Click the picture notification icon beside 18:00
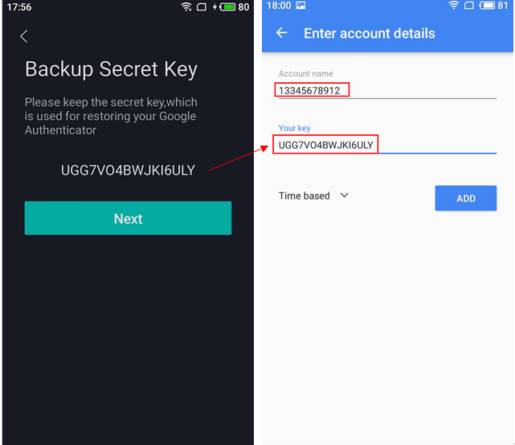This screenshot has width=515, height=445. 300,6
